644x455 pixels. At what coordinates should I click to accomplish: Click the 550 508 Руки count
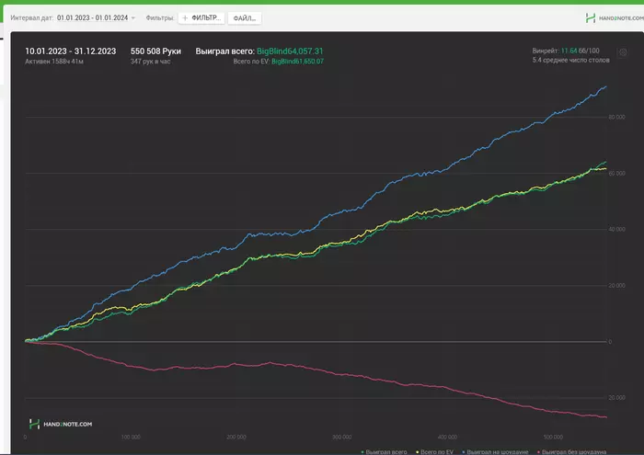pyautogui.click(x=155, y=51)
